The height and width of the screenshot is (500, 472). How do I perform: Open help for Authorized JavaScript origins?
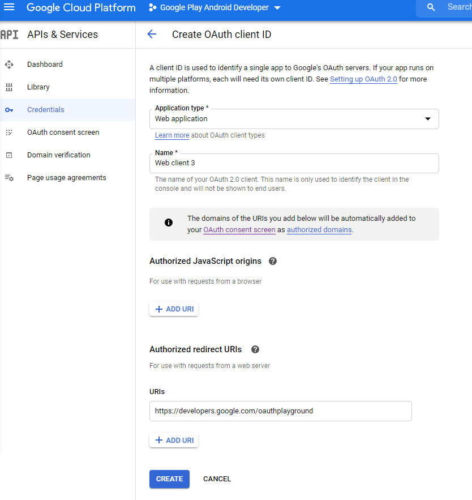(x=272, y=261)
